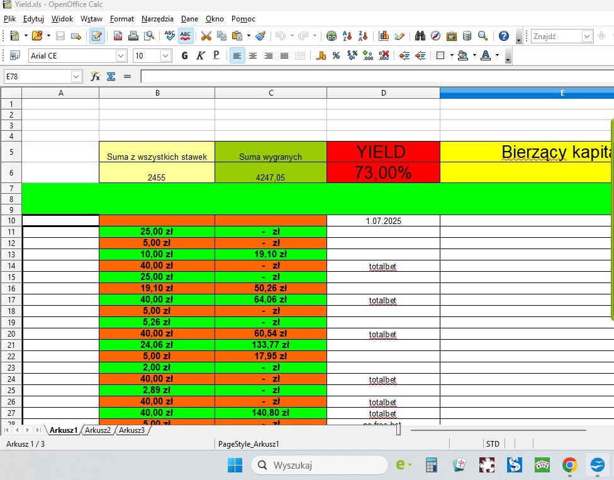This screenshot has height=480, width=614.
Task: Click the Cut scissors icon
Action: 206,36
